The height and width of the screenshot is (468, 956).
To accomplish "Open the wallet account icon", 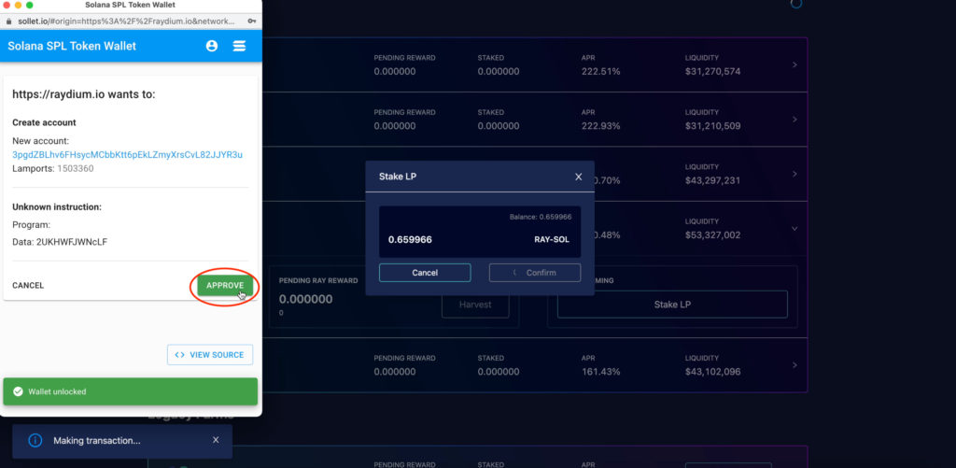I will pyautogui.click(x=212, y=46).
